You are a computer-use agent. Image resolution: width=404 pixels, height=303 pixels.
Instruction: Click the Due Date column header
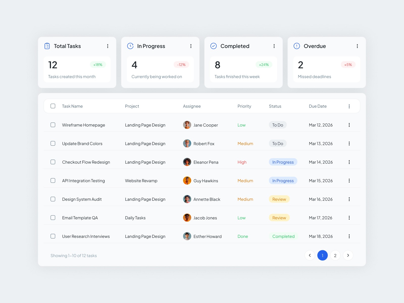coord(318,106)
